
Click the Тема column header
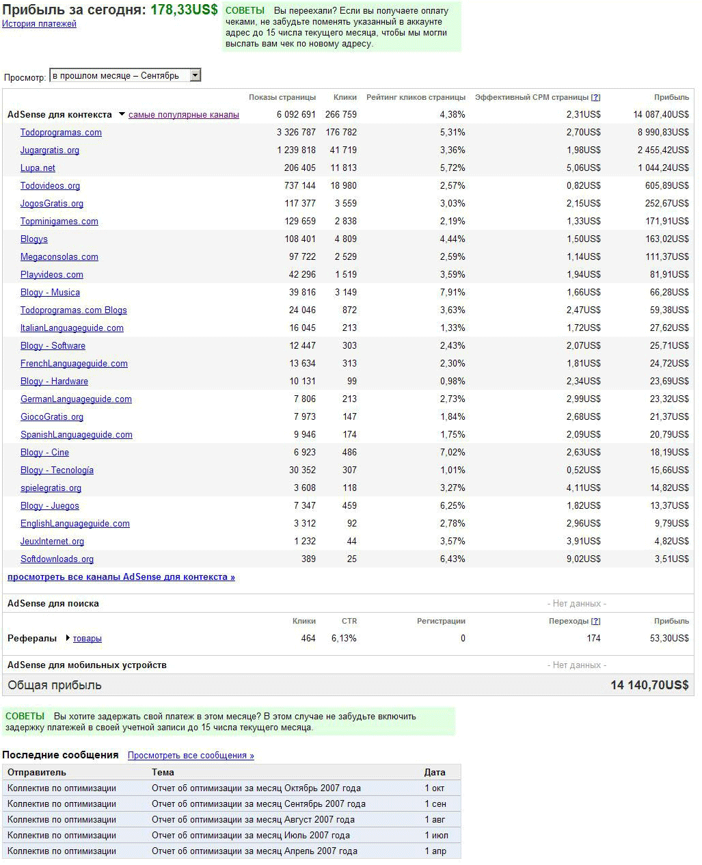pos(163,773)
